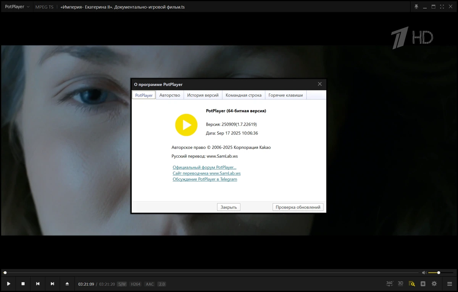The image size is (458, 292).
Task: Click the AAC audio codec label
Action: [150, 284]
